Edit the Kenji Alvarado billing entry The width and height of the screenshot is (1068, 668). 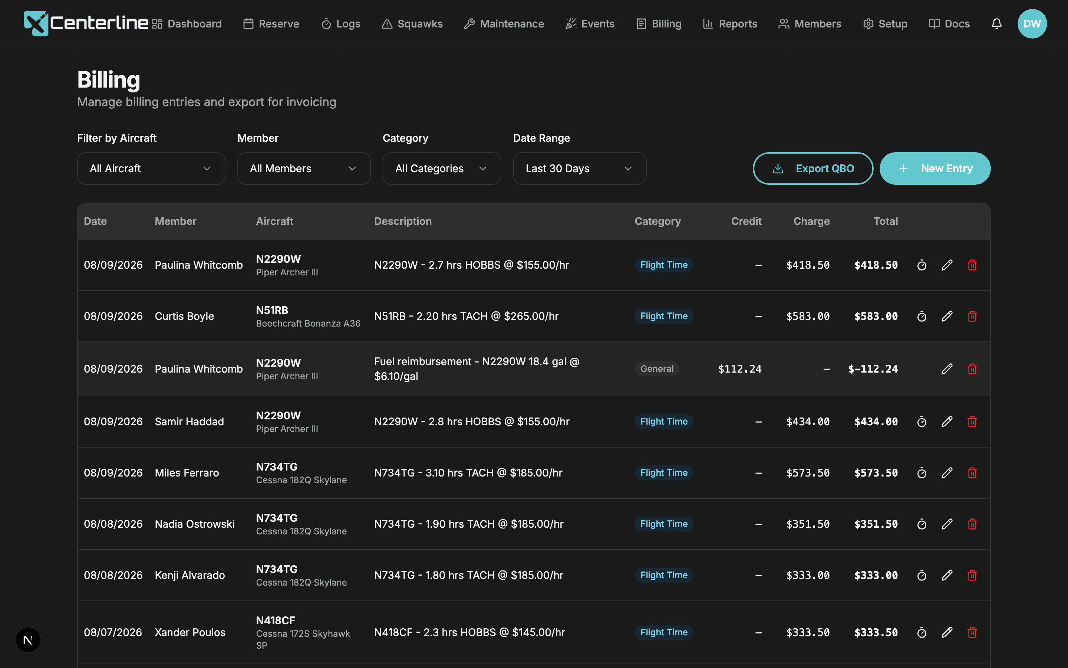point(947,576)
